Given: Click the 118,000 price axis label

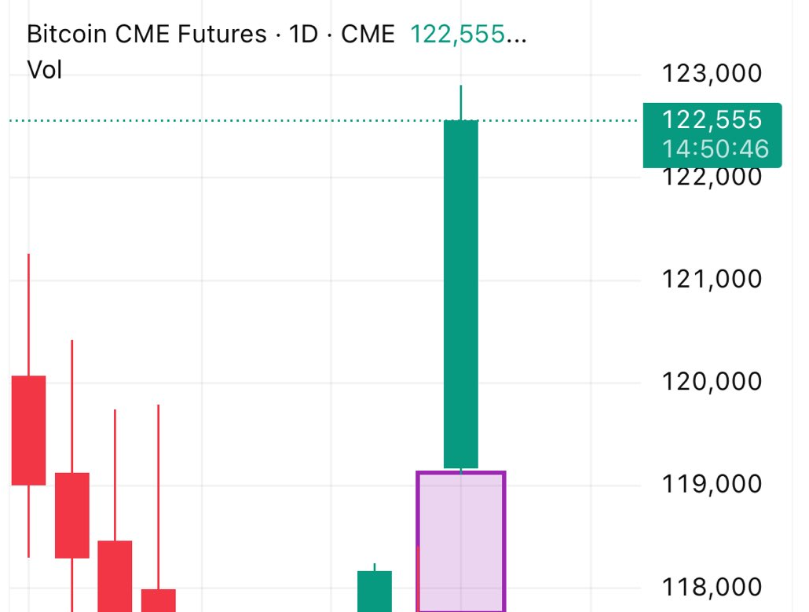Looking at the screenshot, I should 712,587.
